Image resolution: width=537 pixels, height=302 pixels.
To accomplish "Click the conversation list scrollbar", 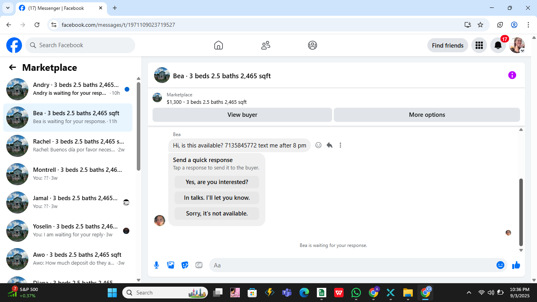I will click(x=138, y=126).
